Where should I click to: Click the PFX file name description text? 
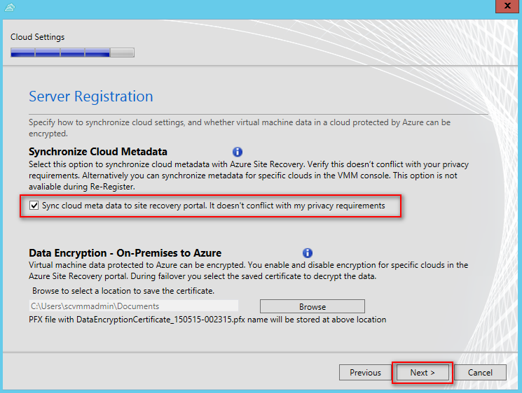coord(207,320)
